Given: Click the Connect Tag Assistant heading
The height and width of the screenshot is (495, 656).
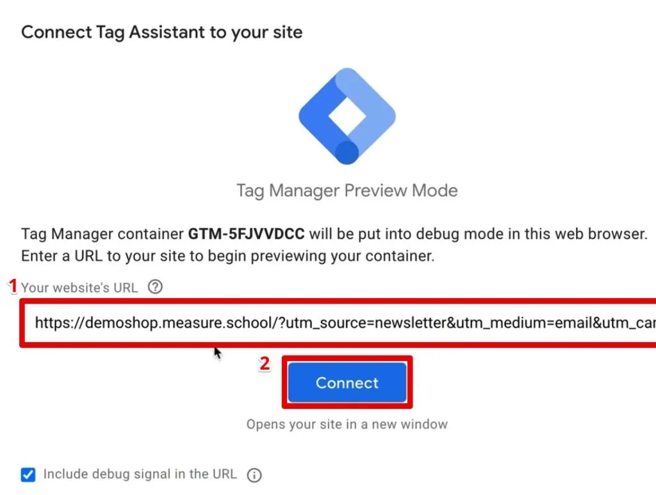Looking at the screenshot, I should point(161,32).
